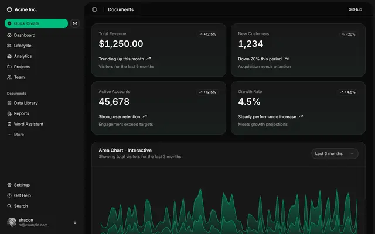Click the Acme Inc. company name
The height and width of the screenshot is (234, 375).
[26, 9]
